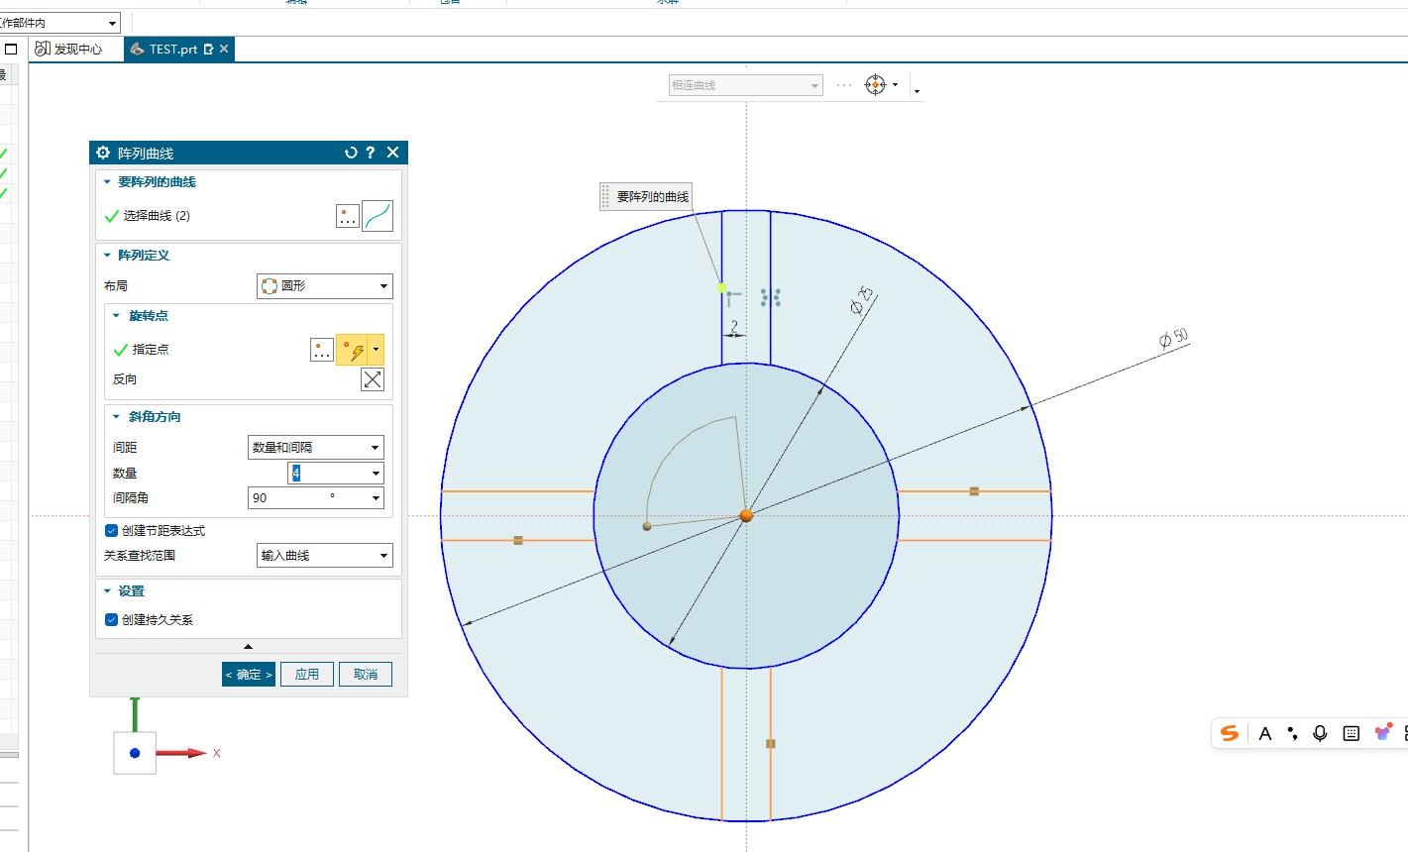The image size is (1408, 852).
Task: Click the 数量 count input field
Action: 328,474
